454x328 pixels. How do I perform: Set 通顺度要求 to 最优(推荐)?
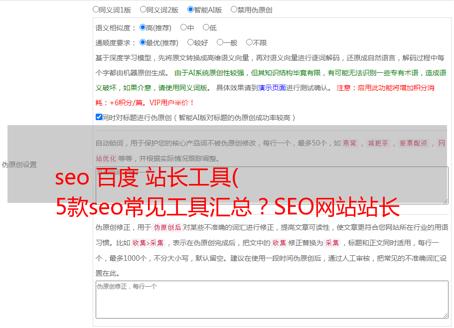point(143,42)
